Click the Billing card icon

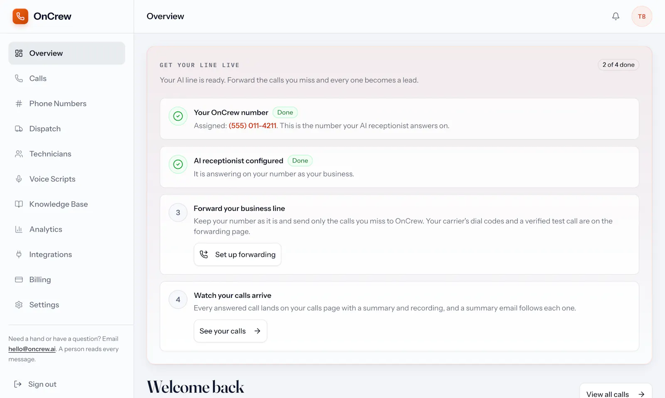click(19, 279)
